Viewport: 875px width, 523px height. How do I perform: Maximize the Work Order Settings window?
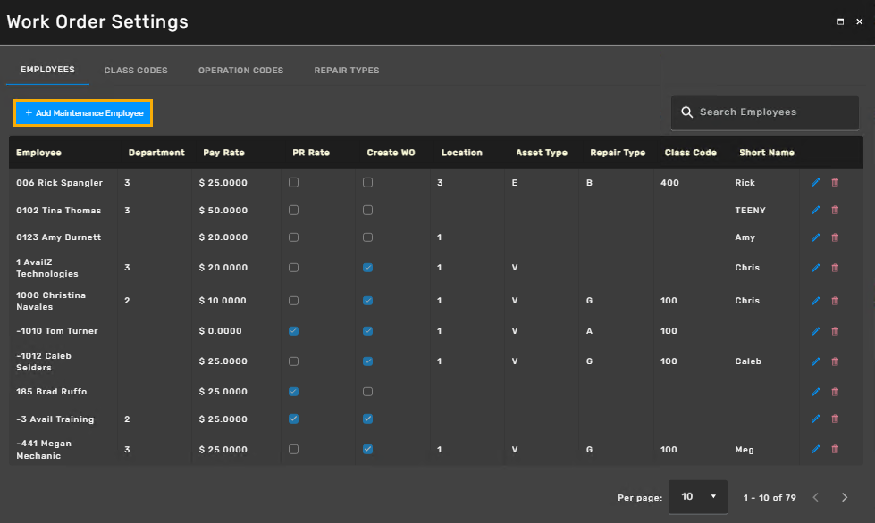[x=840, y=21]
